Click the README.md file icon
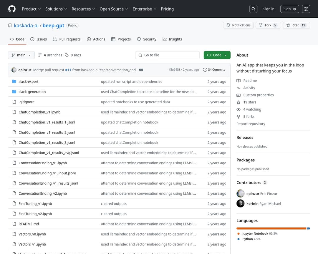This screenshot has width=318, height=254. (x=14, y=224)
